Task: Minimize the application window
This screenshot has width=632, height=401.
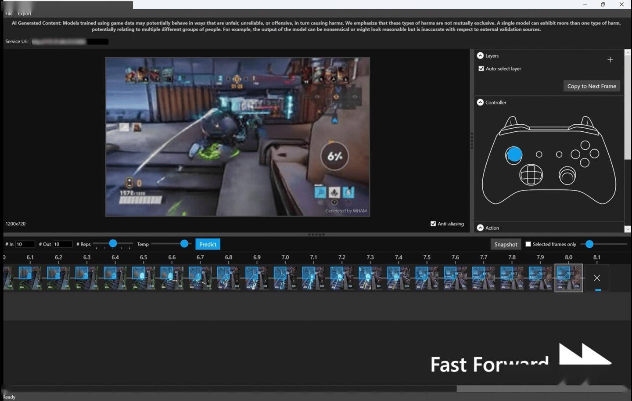Action: [x=585, y=4]
